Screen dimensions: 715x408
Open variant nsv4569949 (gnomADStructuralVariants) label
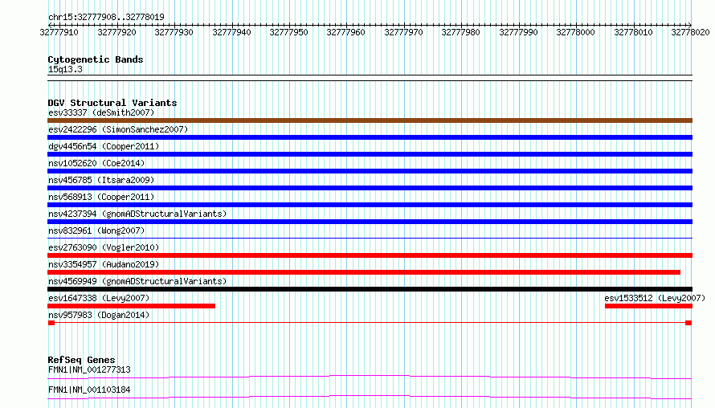point(137,281)
